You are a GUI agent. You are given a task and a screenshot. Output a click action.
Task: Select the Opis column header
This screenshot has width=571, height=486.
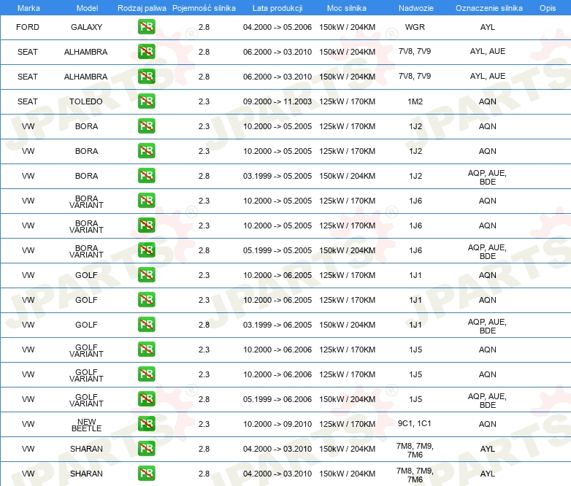[x=548, y=8]
